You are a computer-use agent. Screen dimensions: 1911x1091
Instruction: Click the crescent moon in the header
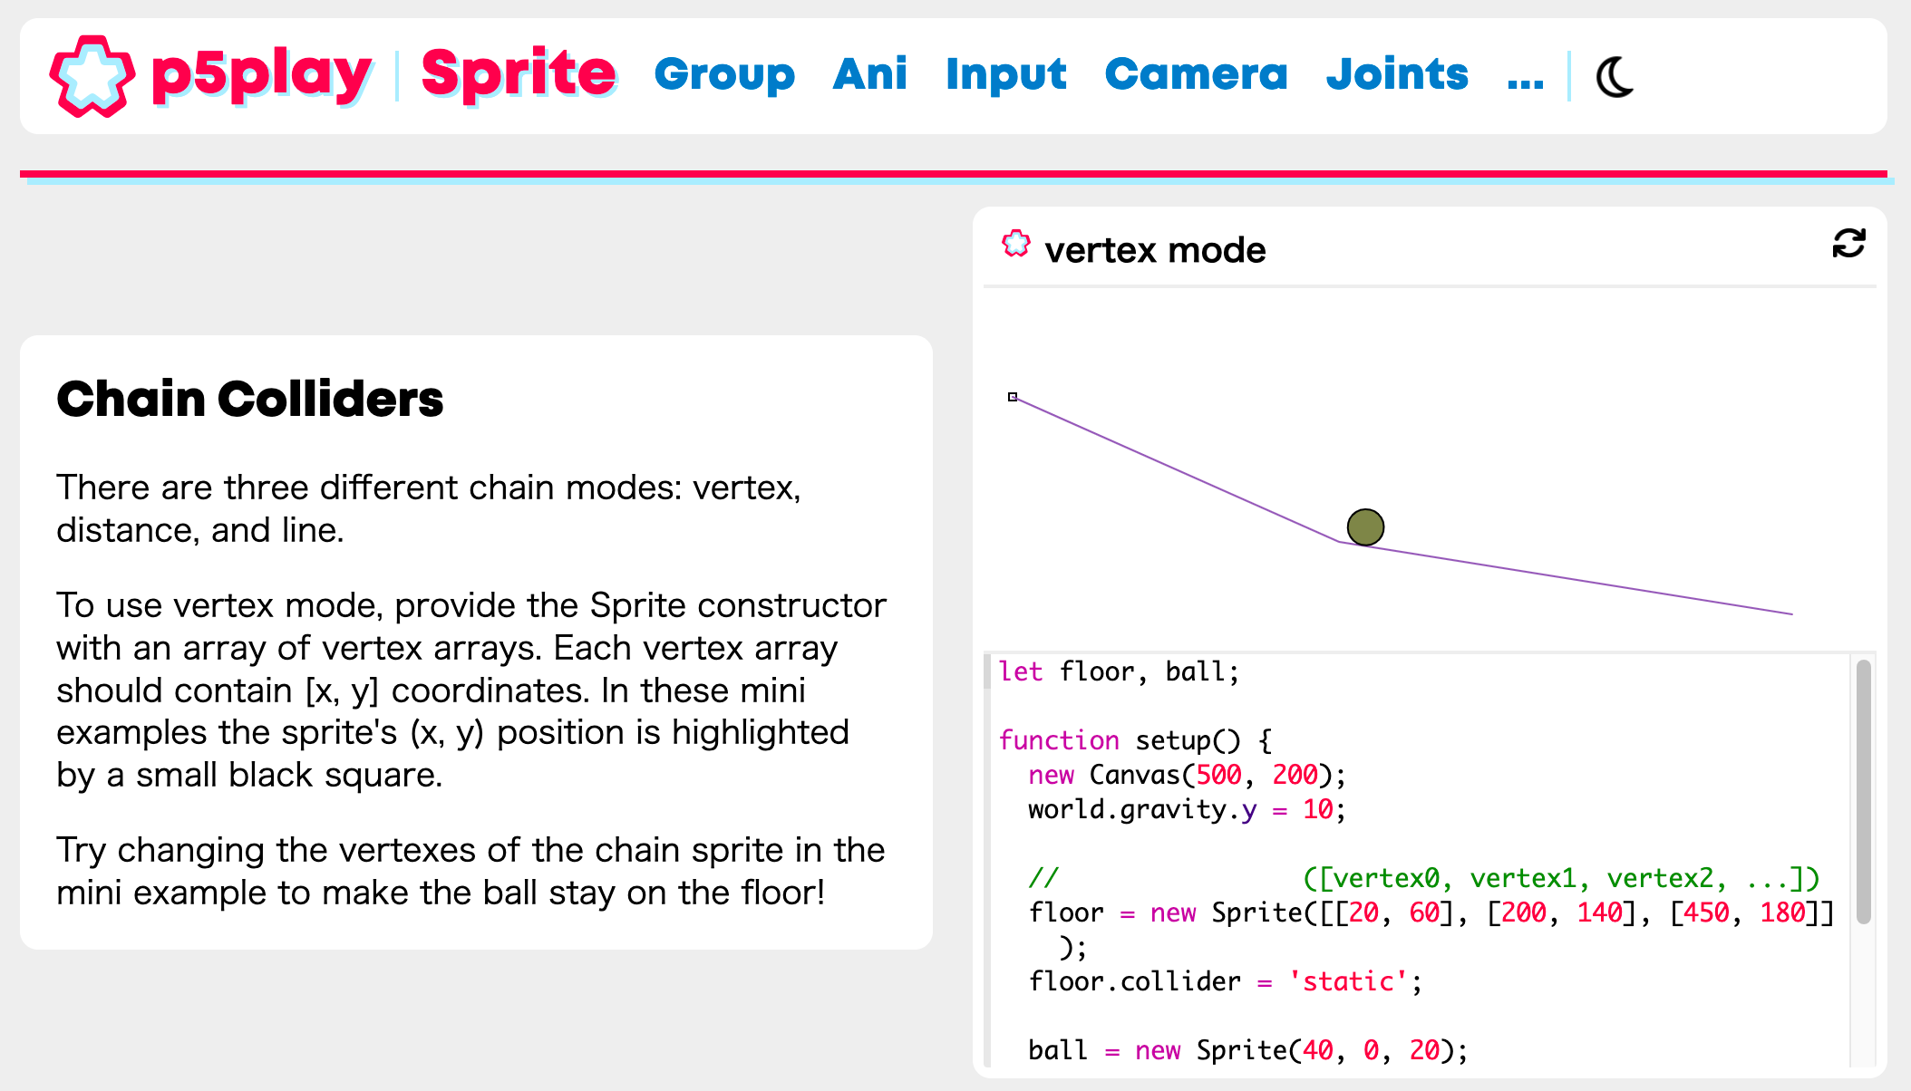tap(1615, 76)
